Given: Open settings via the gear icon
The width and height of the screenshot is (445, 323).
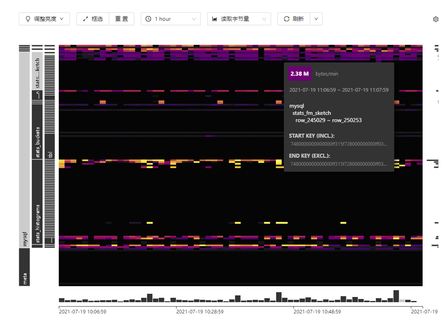Looking at the screenshot, I should [436, 19].
